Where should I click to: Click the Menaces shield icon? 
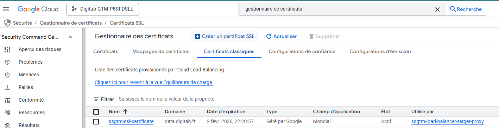click(7, 75)
